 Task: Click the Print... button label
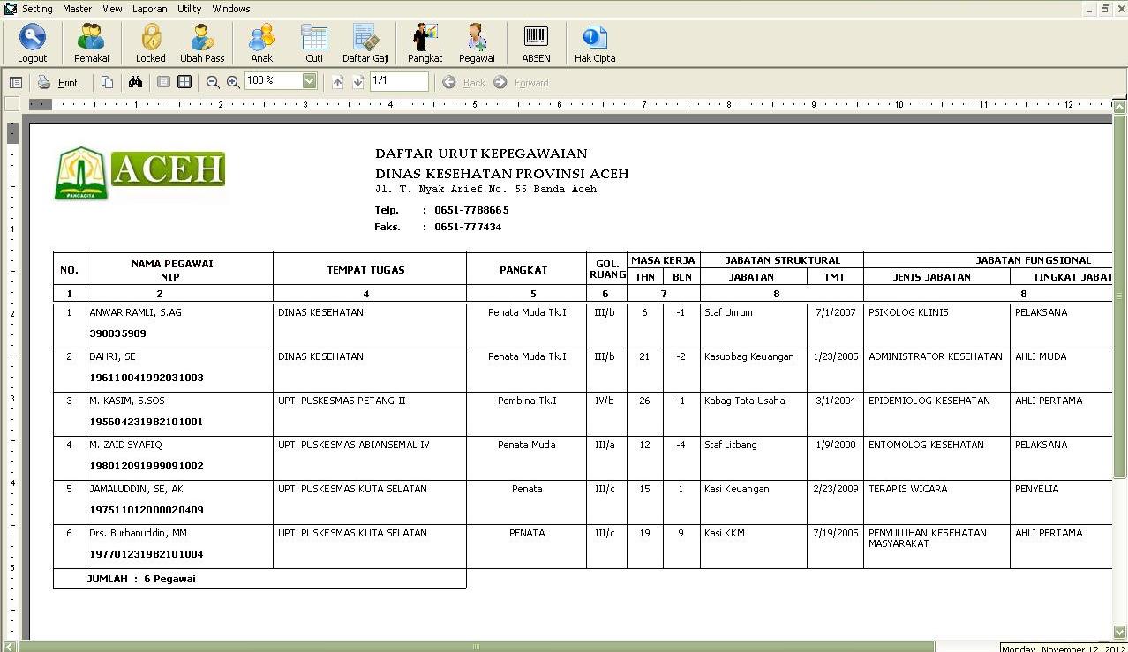click(71, 83)
